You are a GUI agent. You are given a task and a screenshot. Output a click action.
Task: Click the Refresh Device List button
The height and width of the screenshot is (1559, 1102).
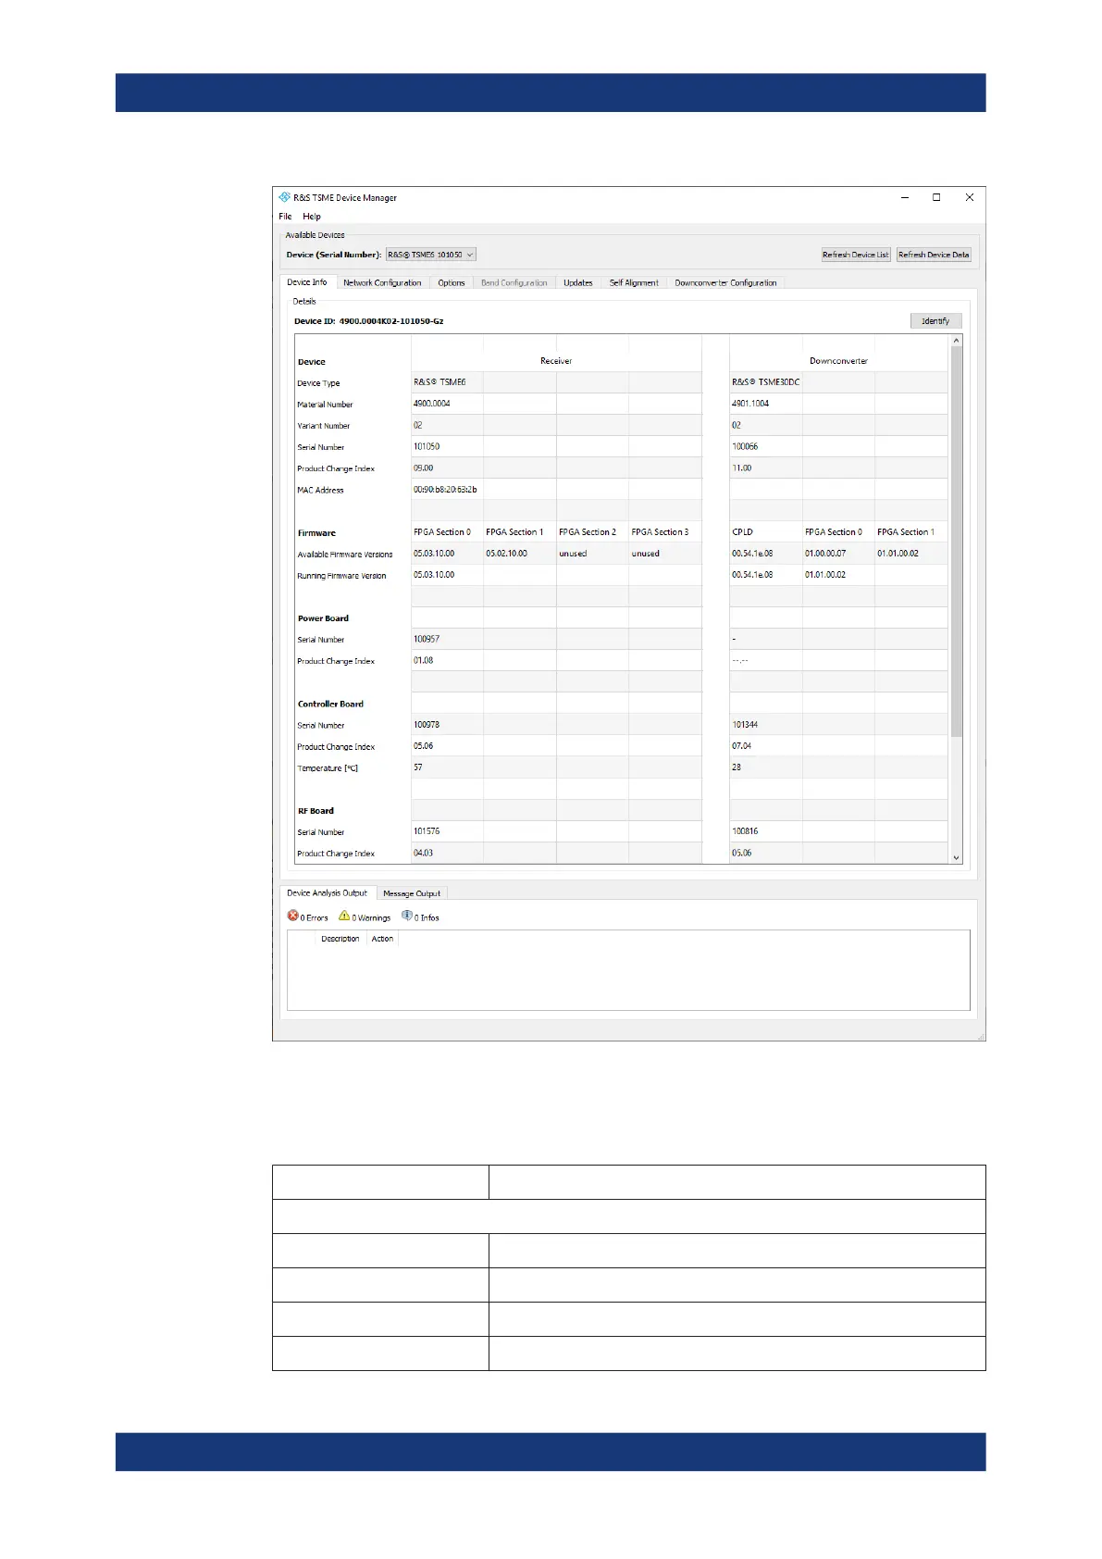(856, 255)
